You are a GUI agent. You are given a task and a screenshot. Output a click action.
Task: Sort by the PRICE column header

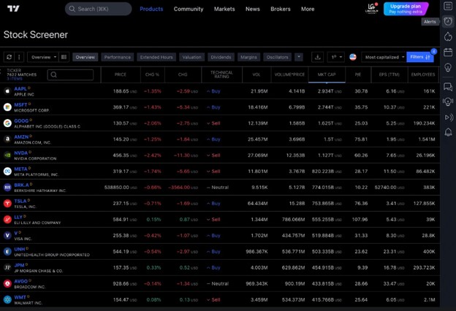point(121,74)
